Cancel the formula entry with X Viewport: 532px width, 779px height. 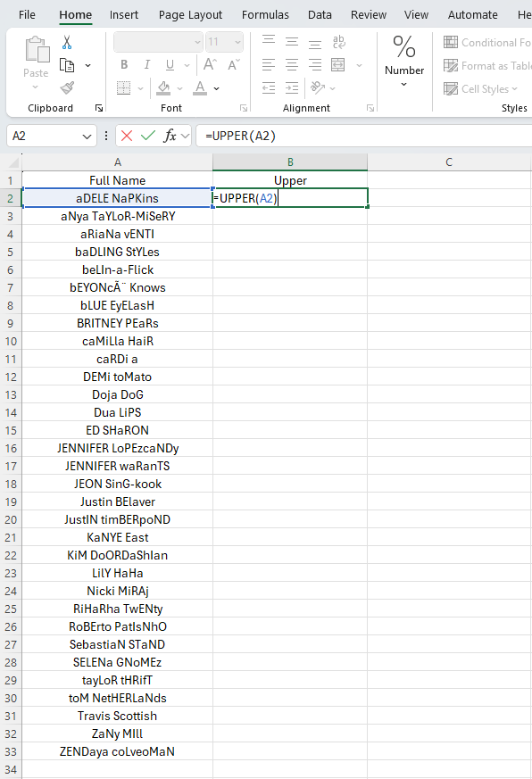(127, 136)
